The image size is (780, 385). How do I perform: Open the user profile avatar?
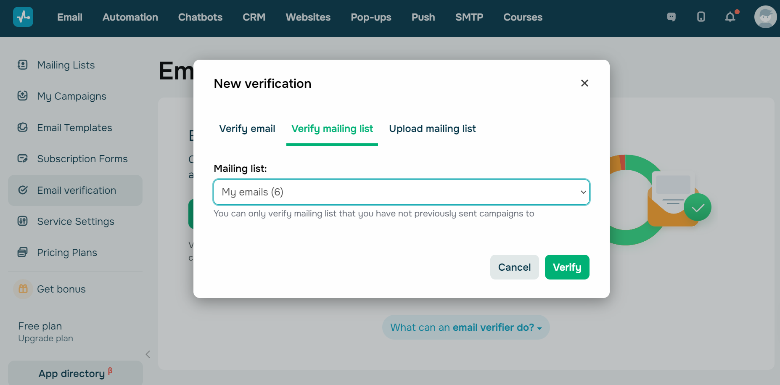765,17
